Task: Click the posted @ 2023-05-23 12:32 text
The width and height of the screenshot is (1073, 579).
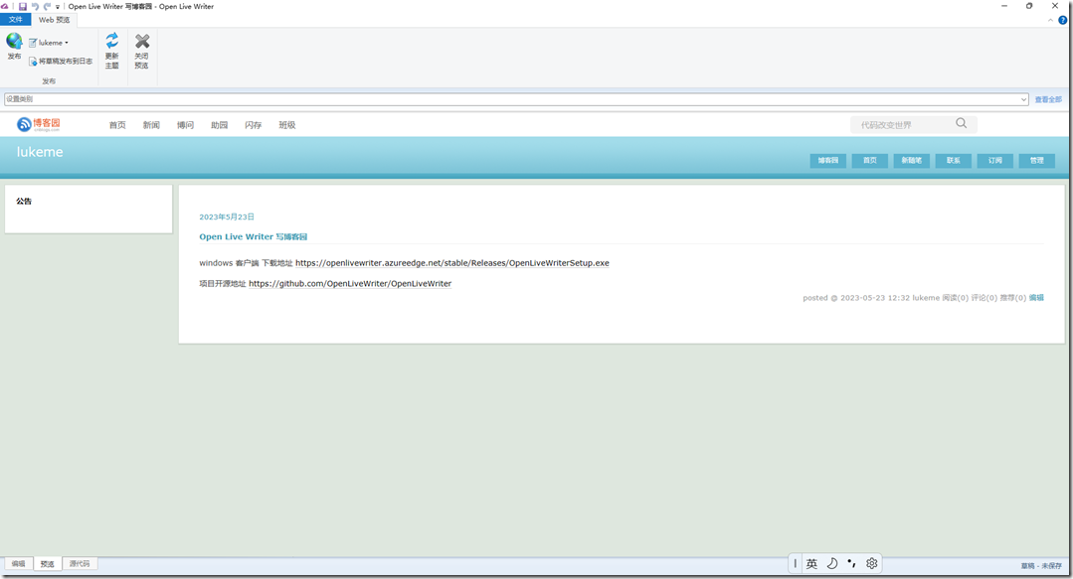Action: (x=856, y=298)
